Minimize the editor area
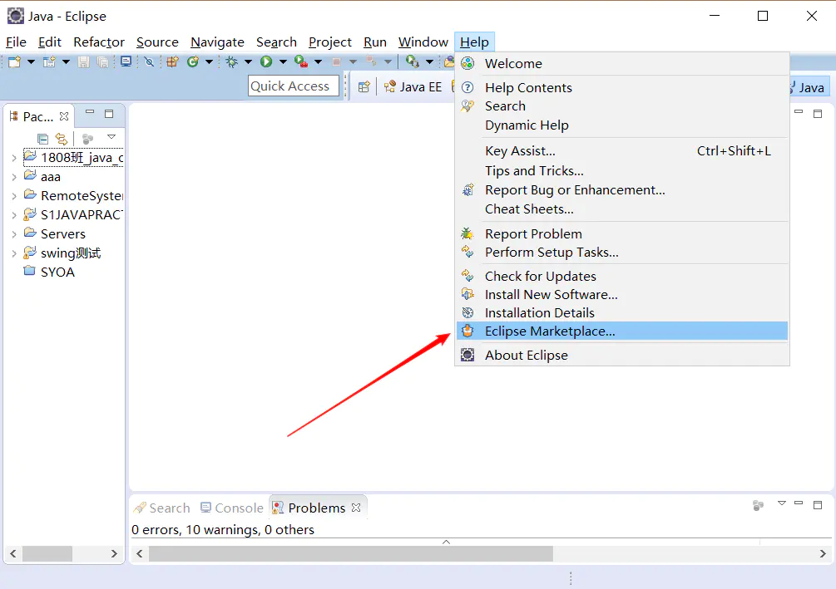Image resolution: width=836 pixels, height=589 pixels. (798, 112)
